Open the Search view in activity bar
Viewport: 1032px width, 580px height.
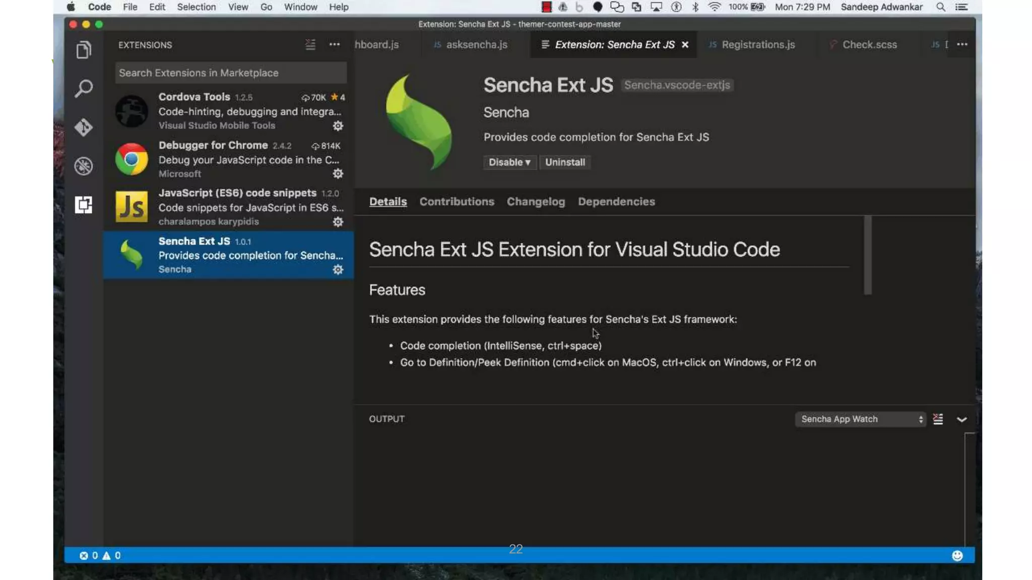click(84, 88)
